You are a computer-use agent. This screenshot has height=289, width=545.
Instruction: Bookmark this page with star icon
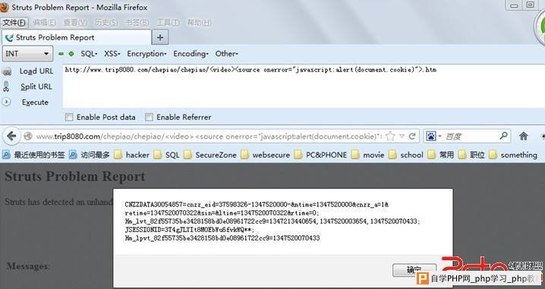click(x=390, y=137)
